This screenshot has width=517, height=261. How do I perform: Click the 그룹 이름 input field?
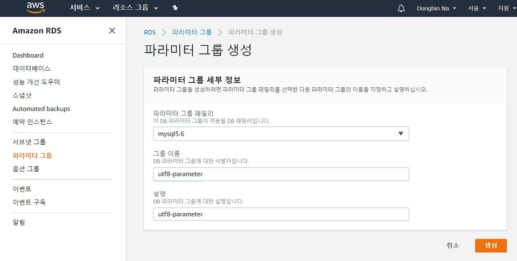click(281, 174)
